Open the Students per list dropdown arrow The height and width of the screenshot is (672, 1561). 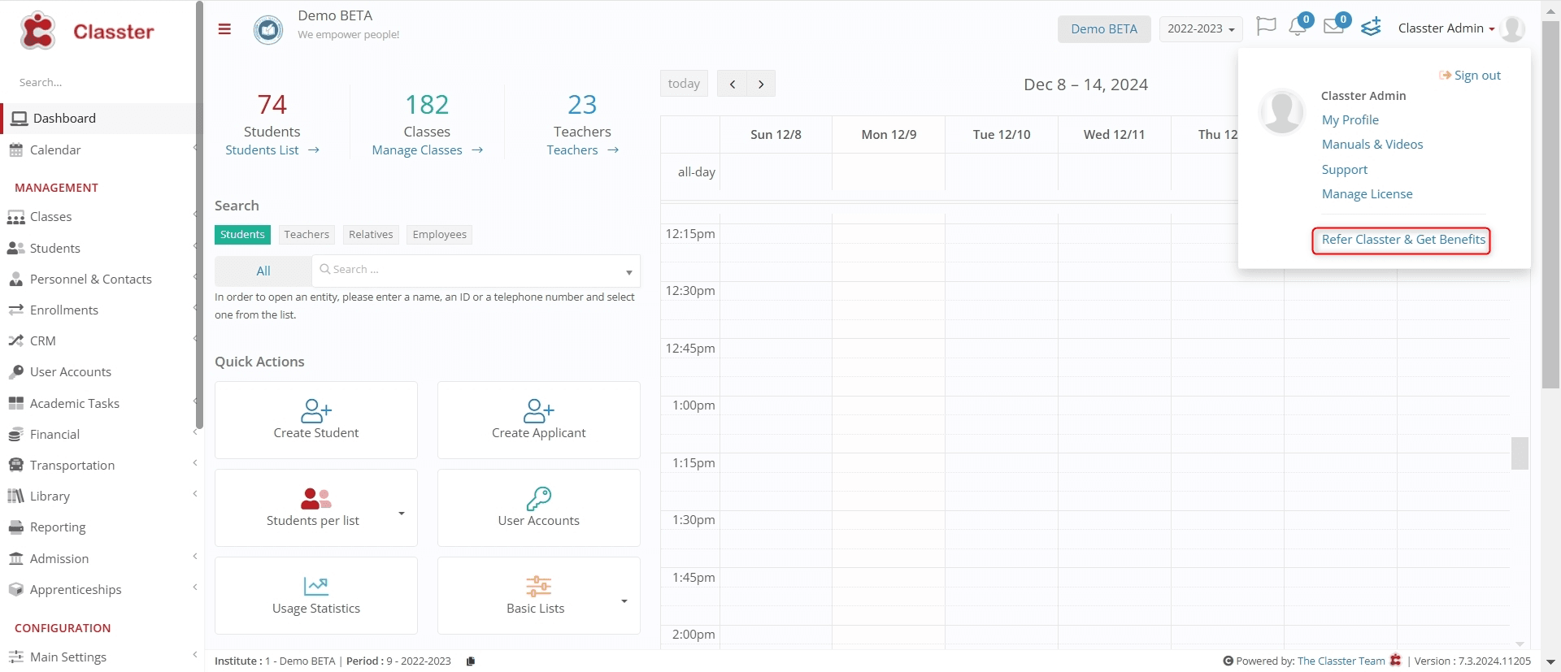tap(402, 514)
